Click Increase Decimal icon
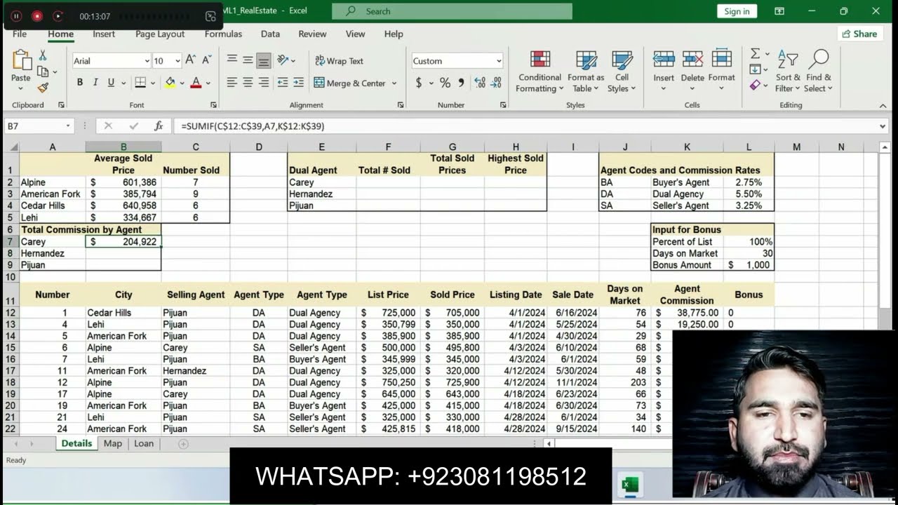This screenshot has width=898, height=505. tap(481, 83)
